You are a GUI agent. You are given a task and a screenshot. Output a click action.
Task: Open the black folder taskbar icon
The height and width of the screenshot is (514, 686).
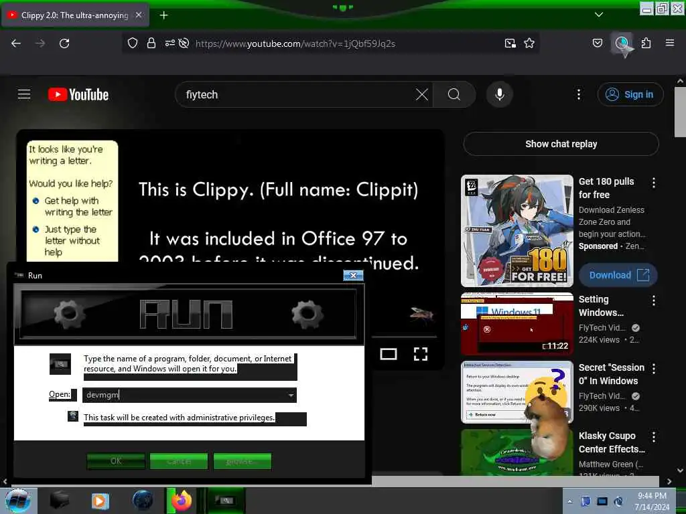pyautogui.click(x=60, y=501)
